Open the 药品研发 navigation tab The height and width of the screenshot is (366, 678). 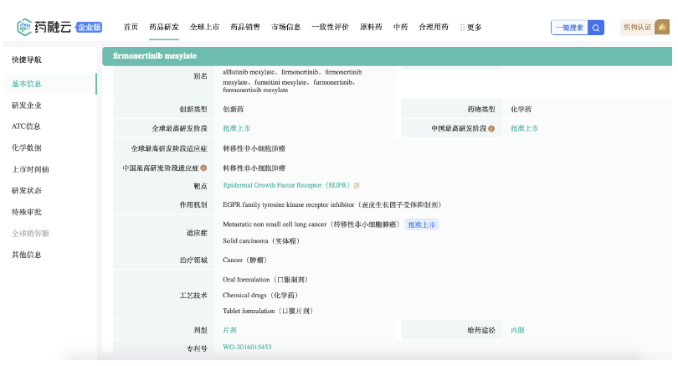[163, 28]
